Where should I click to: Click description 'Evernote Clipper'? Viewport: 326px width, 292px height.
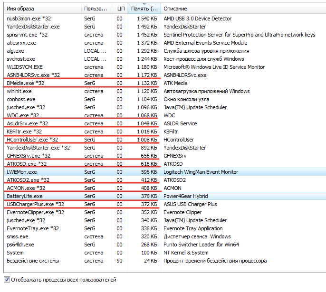click(182, 212)
